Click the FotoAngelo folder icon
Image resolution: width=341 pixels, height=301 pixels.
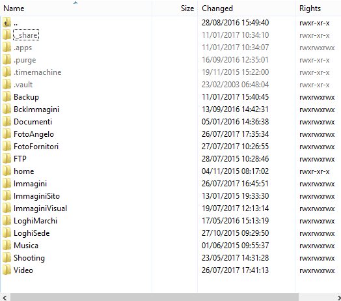coord(7,134)
